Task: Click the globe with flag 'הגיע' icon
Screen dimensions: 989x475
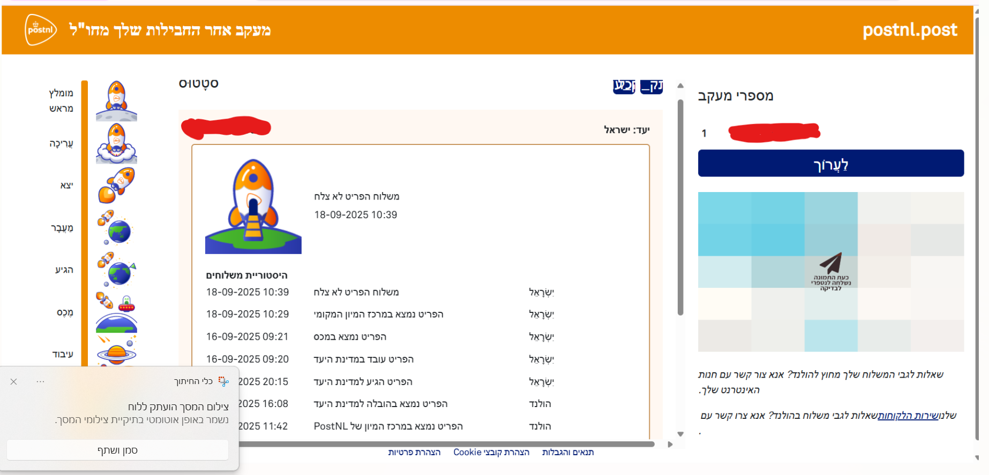Action: click(116, 270)
